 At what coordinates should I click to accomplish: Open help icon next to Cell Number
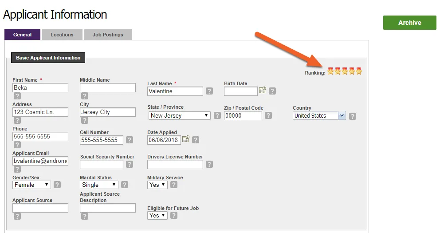tap(130, 140)
